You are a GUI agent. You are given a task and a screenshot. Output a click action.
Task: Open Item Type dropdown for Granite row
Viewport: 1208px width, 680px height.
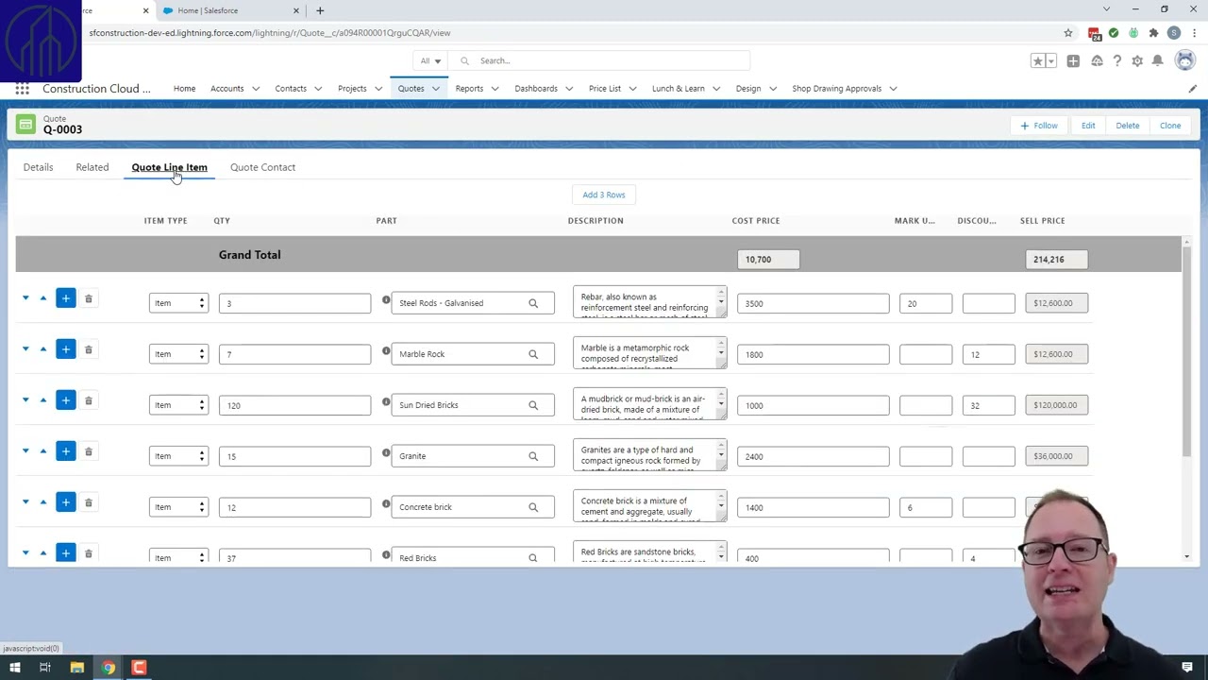(x=178, y=456)
